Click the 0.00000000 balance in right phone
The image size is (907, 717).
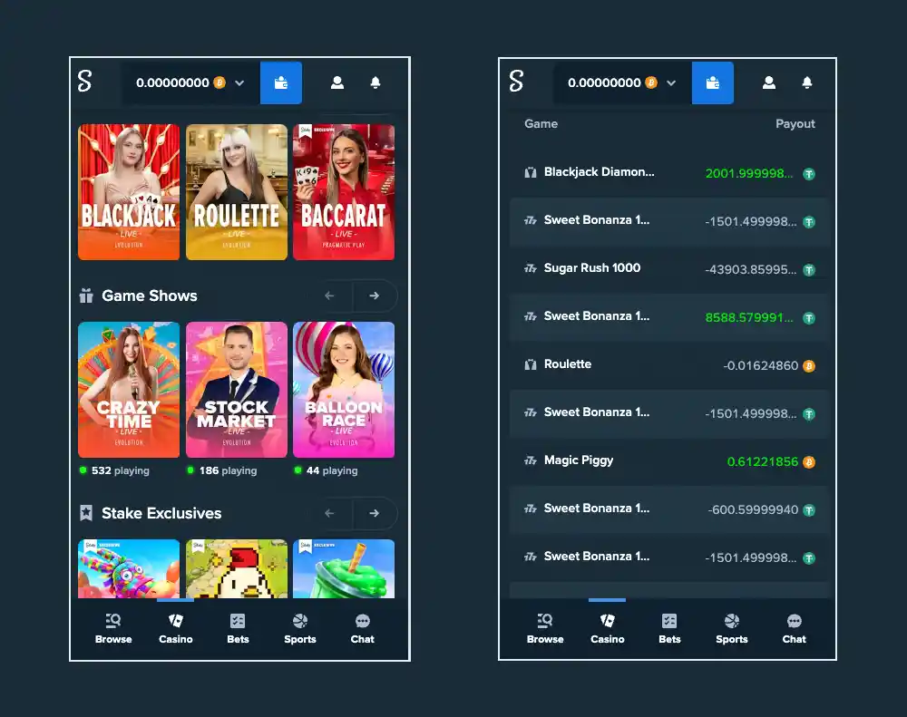(x=604, y=82)
